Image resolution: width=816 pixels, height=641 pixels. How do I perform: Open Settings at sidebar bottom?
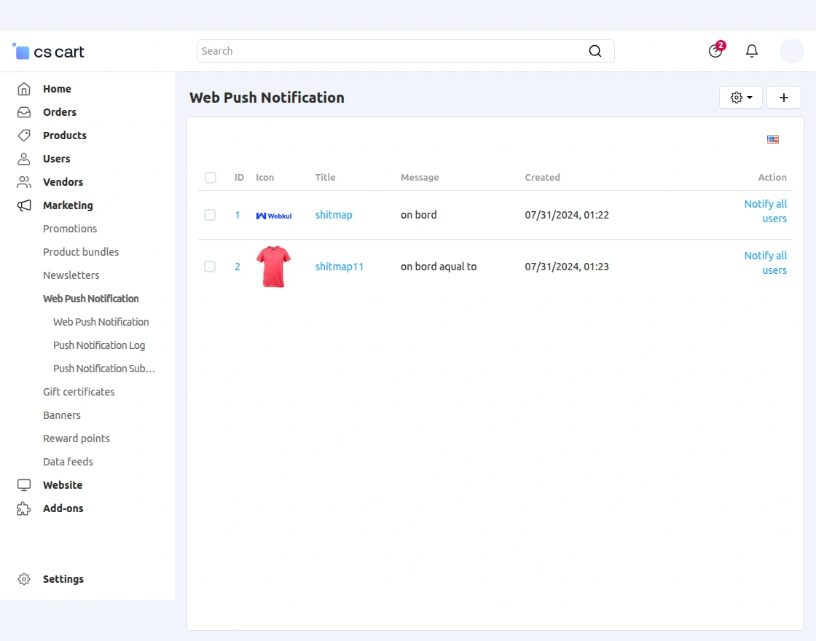(63, 579)
